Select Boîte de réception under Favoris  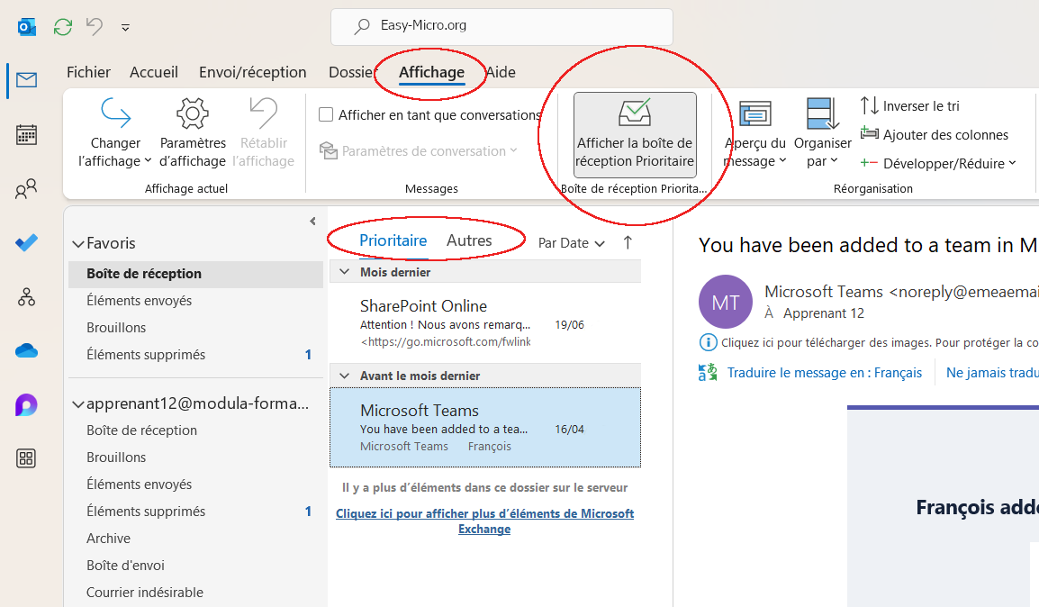195,274
